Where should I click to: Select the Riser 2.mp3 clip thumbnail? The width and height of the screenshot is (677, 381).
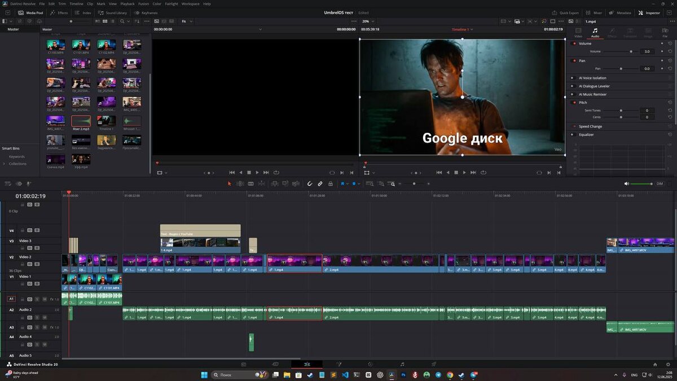coord(81,121)
